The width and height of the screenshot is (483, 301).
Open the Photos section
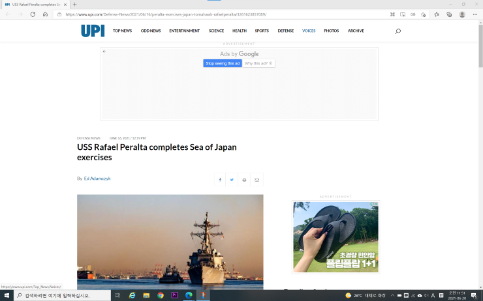click(332, 31)
